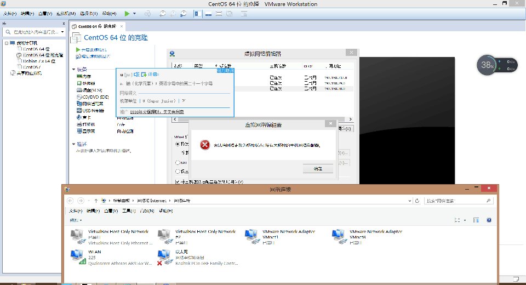Open the VMware 帮助(H) menu

109,14
